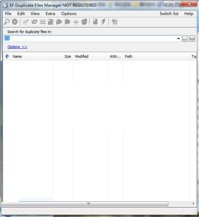Click the delete bin toolbar icon

pos(84,22)
